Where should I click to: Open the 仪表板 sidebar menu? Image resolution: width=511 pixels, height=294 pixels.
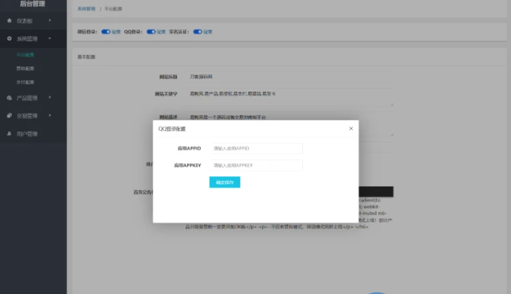[x=33, y=21]
